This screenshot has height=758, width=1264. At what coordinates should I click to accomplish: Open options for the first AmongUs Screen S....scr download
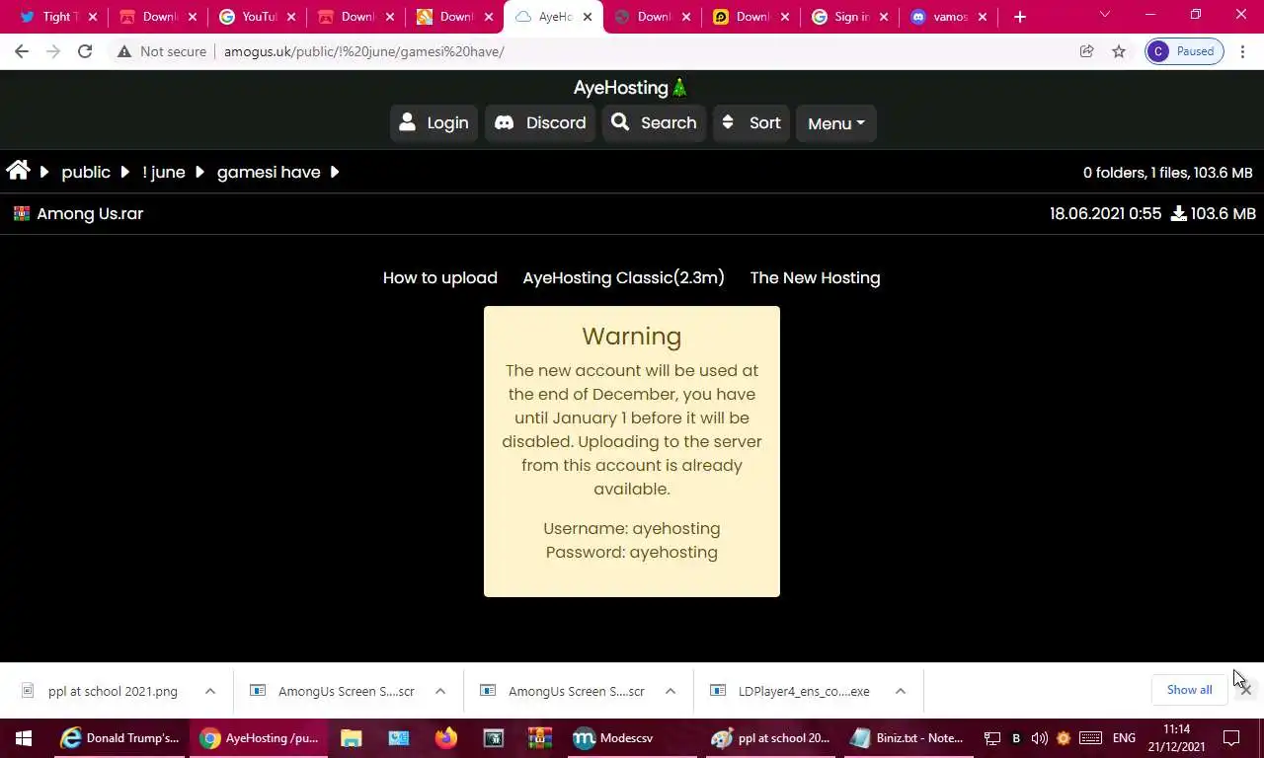click(440, 691)
